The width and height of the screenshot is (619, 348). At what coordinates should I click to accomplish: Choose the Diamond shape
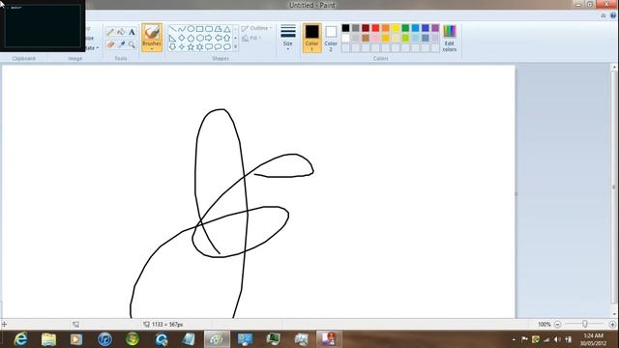pos(182,39)
